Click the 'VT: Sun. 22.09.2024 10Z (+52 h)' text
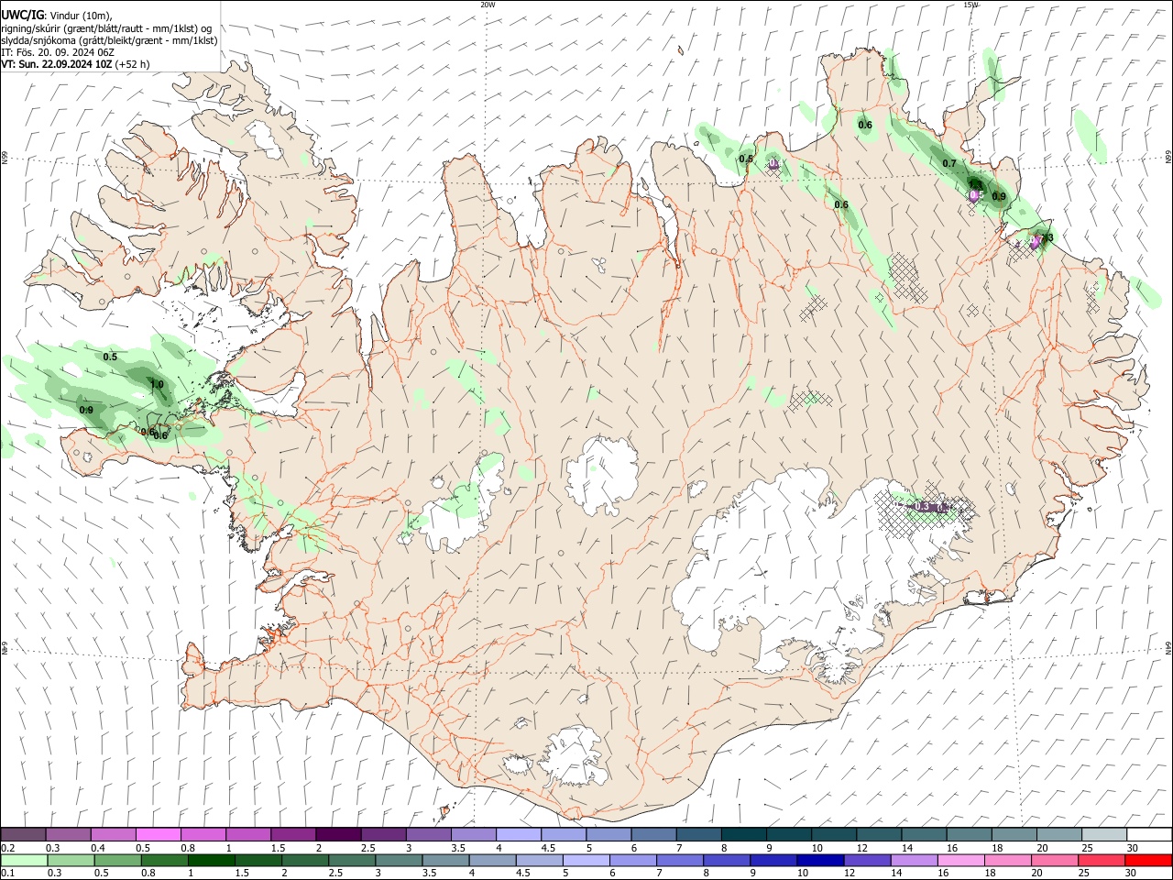This screenshot has height=880, width=1173. [x=75, y=64]
